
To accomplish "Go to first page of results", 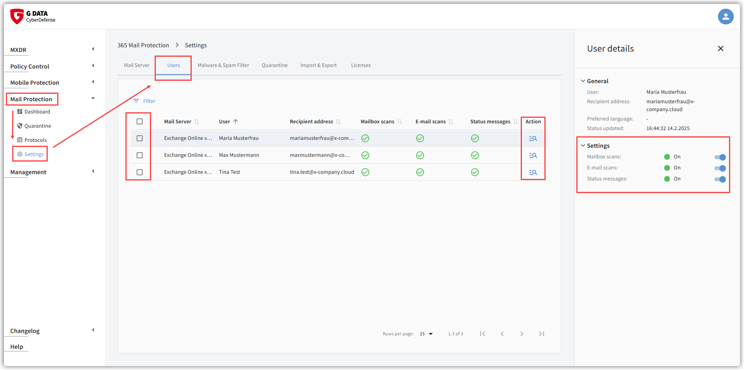I will tap(482, 334).
